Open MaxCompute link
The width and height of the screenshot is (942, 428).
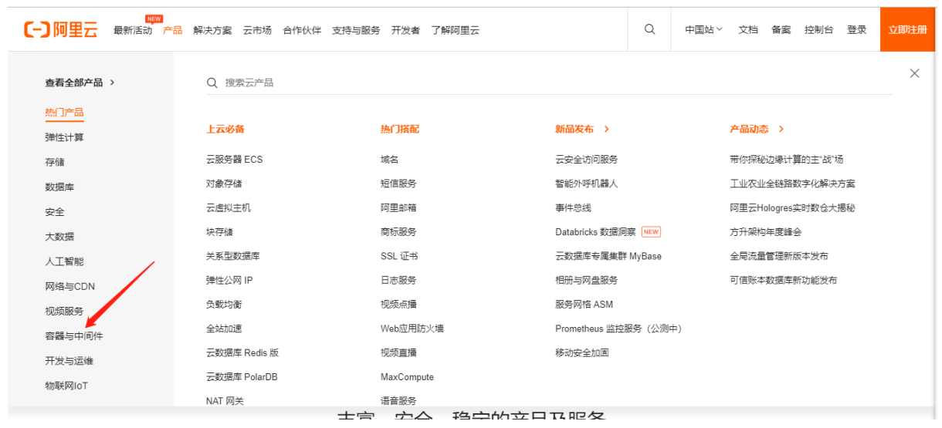407,377
